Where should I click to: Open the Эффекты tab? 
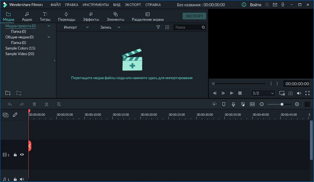pos(91,17)
